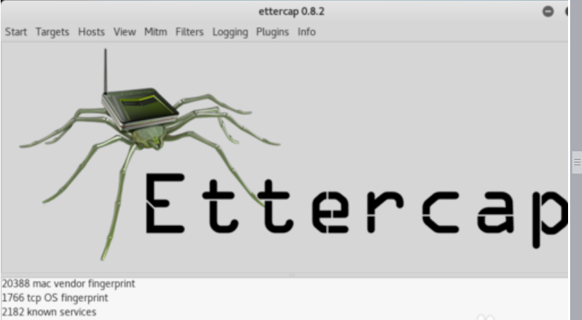Click the '20388 mac vendor fingerprint' log line

click(68, 284)
